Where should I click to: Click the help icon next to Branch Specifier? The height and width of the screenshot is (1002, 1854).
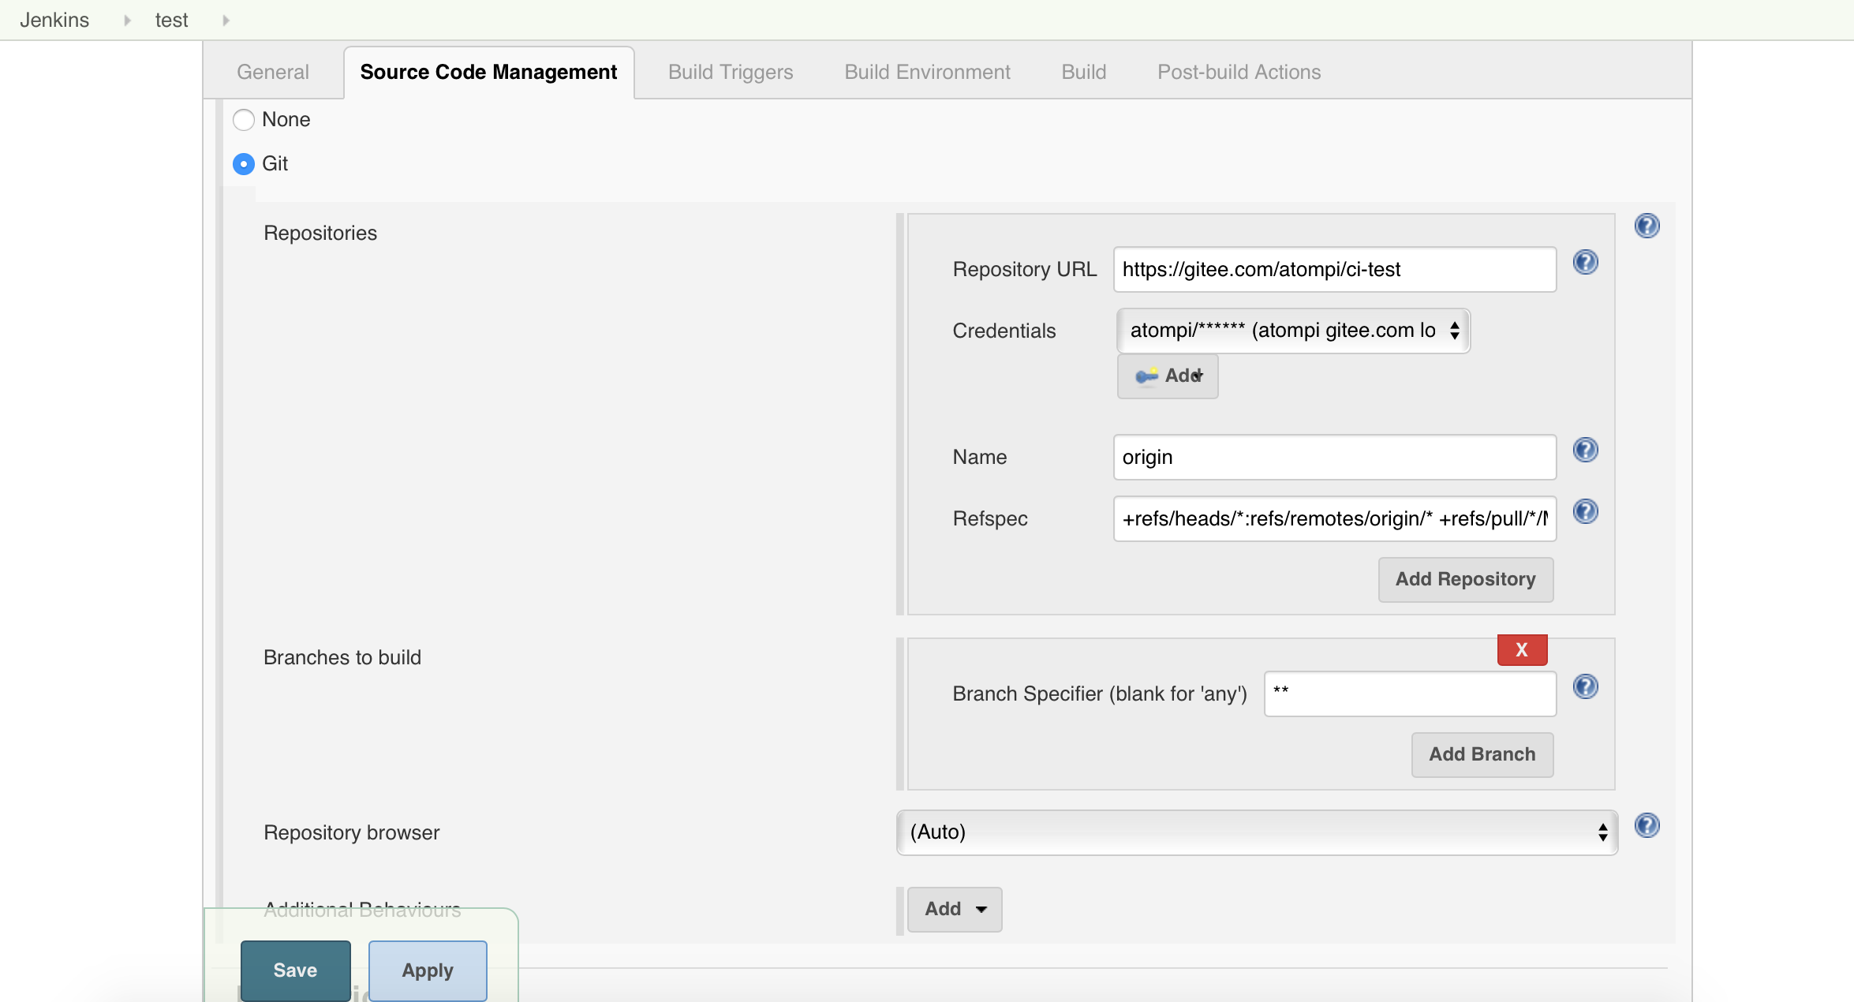1585,687
